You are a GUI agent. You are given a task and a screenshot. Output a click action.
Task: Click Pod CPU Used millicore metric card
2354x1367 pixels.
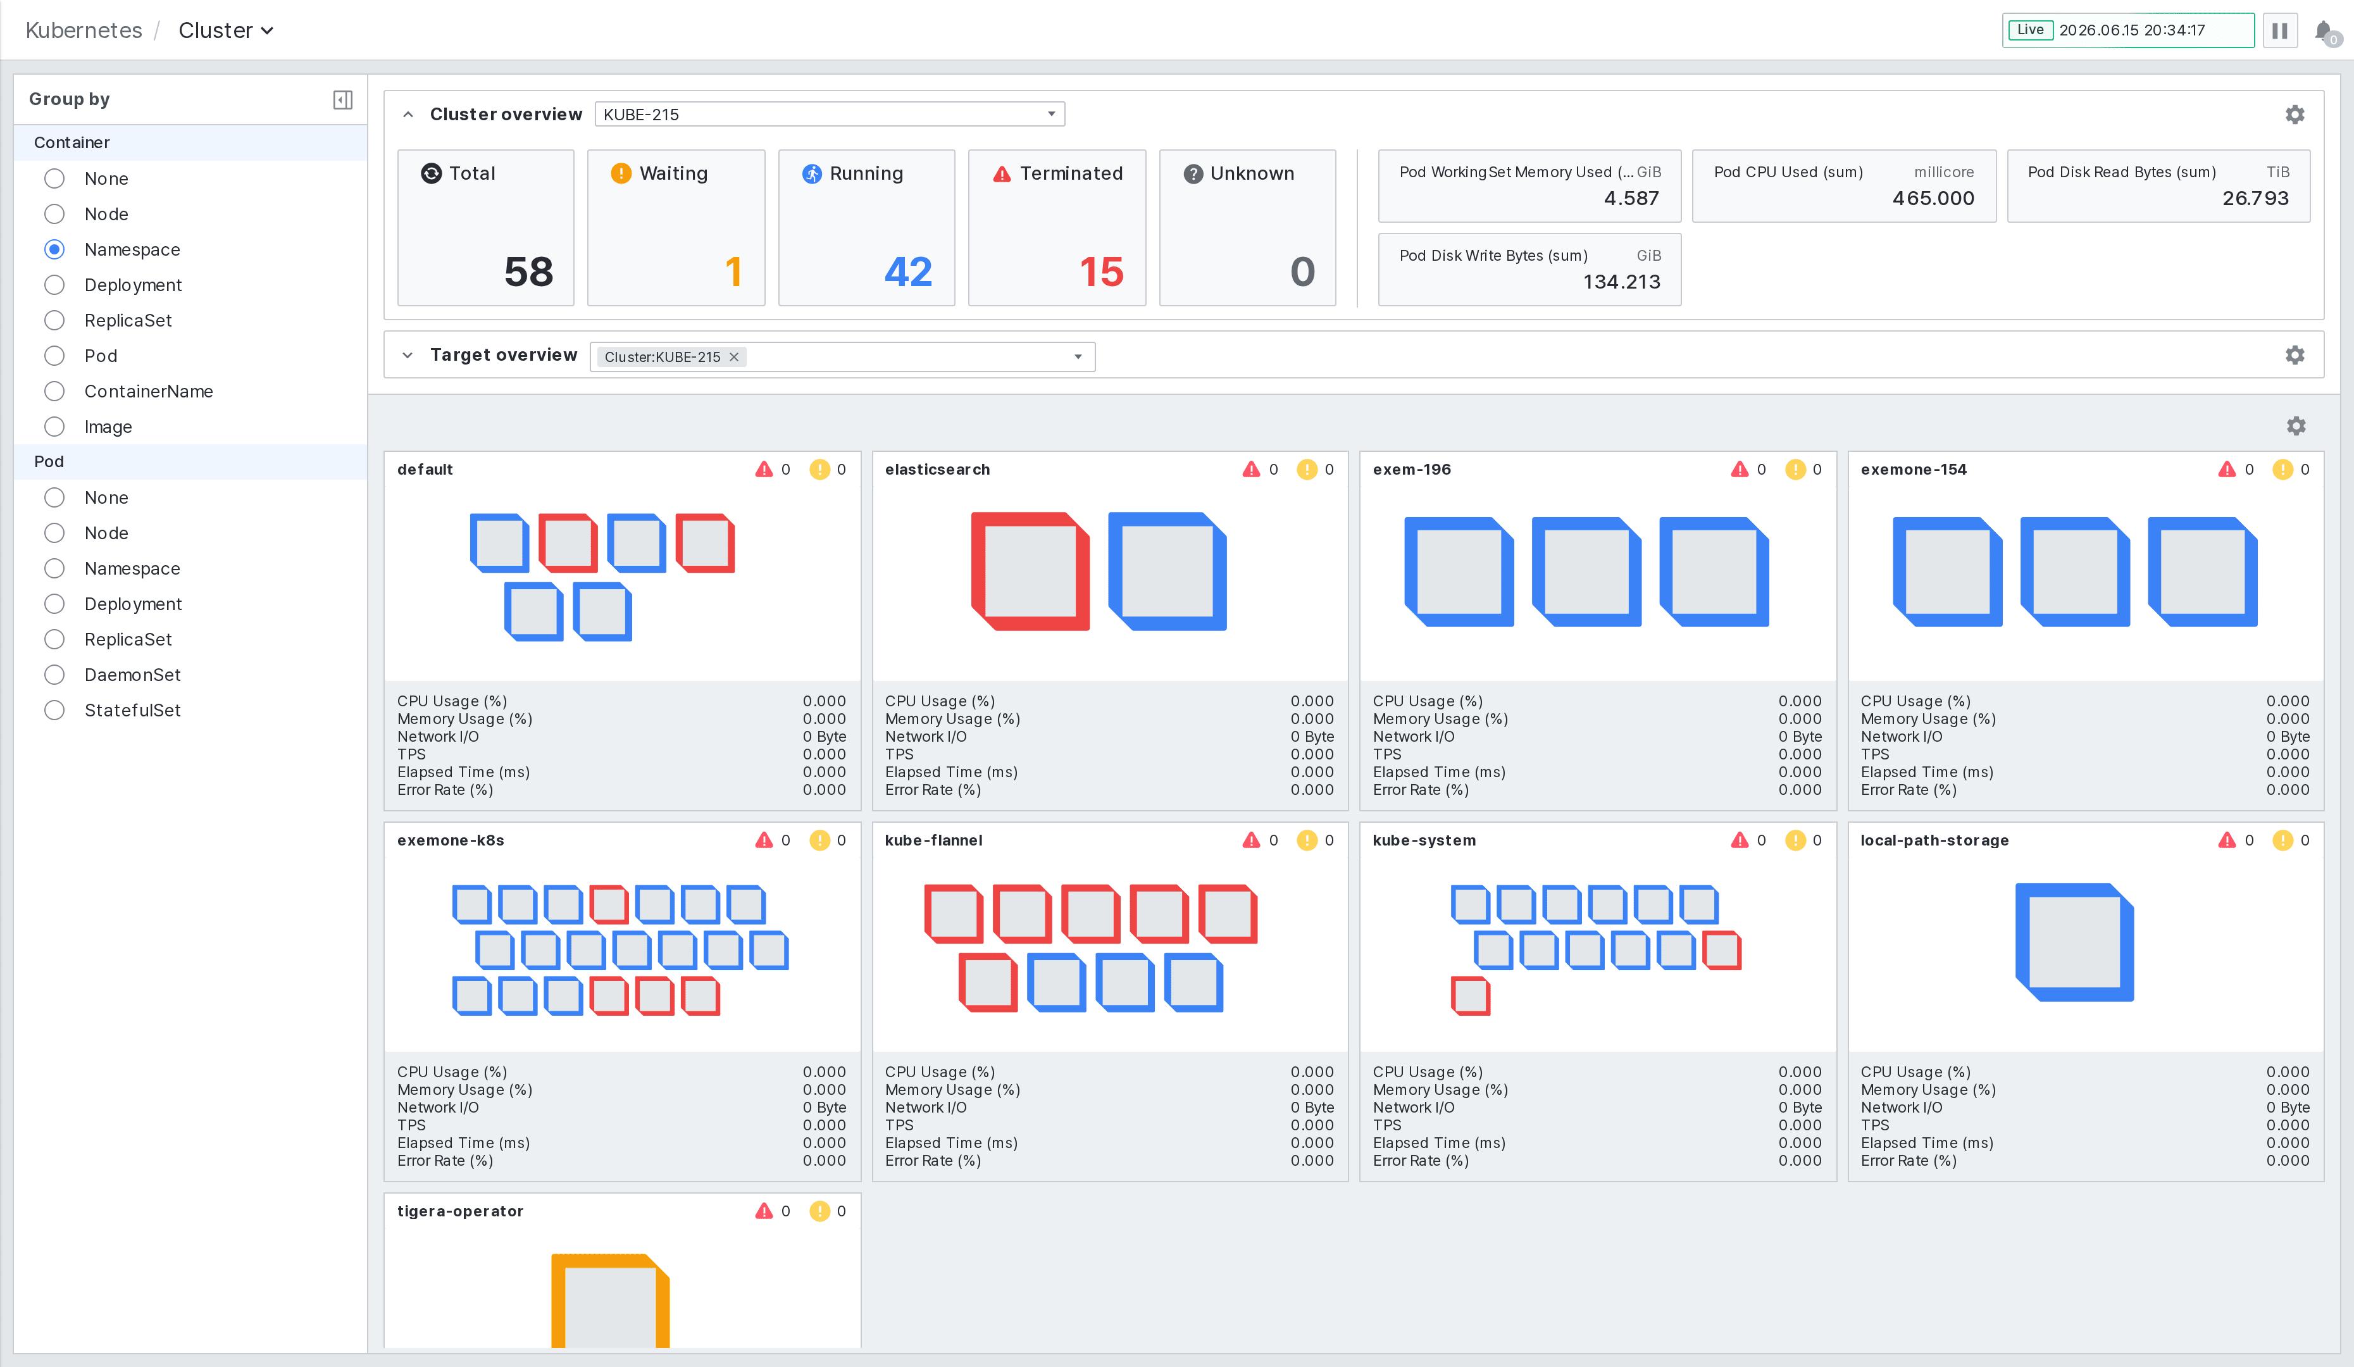coord(1844,186)
